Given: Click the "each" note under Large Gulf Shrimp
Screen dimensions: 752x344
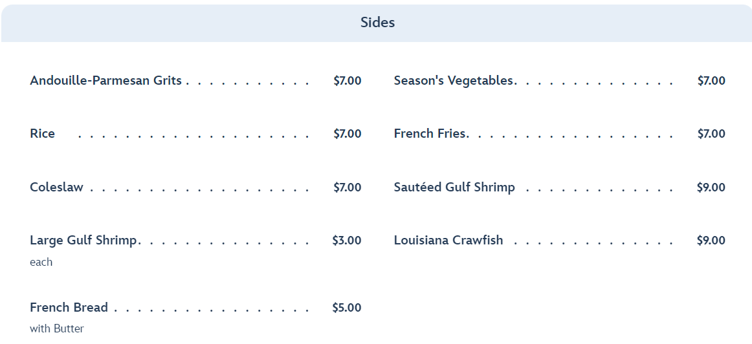Looking at the screenshot, I should 41,262.
